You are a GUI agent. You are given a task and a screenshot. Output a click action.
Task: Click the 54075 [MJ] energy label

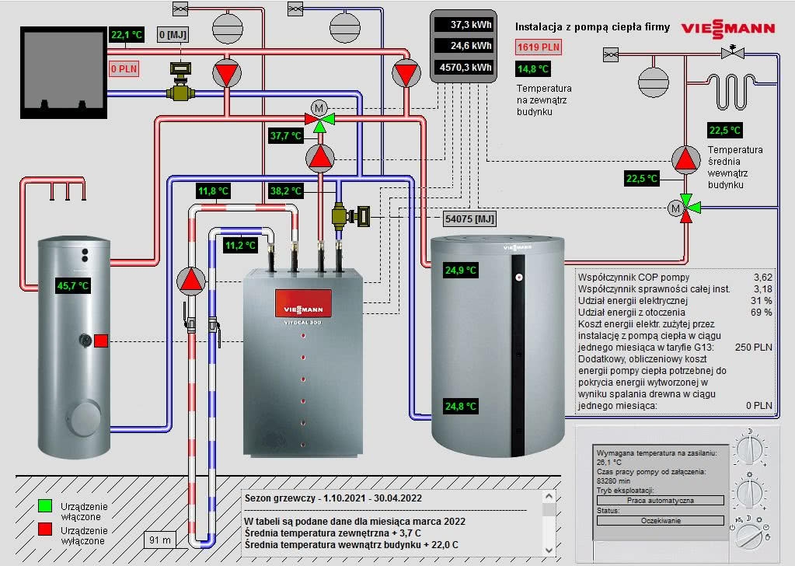469,219
